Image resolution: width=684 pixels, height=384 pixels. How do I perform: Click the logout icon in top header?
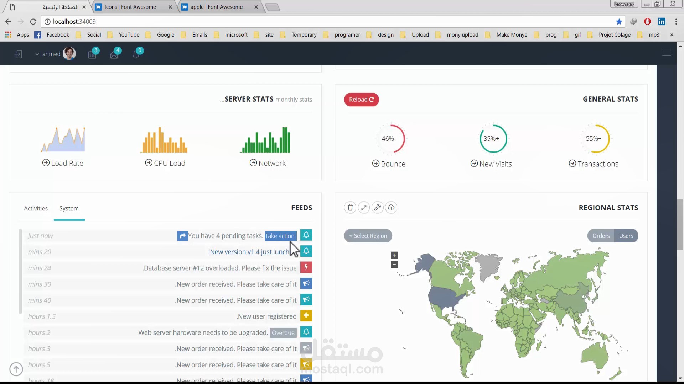[19, 54]
